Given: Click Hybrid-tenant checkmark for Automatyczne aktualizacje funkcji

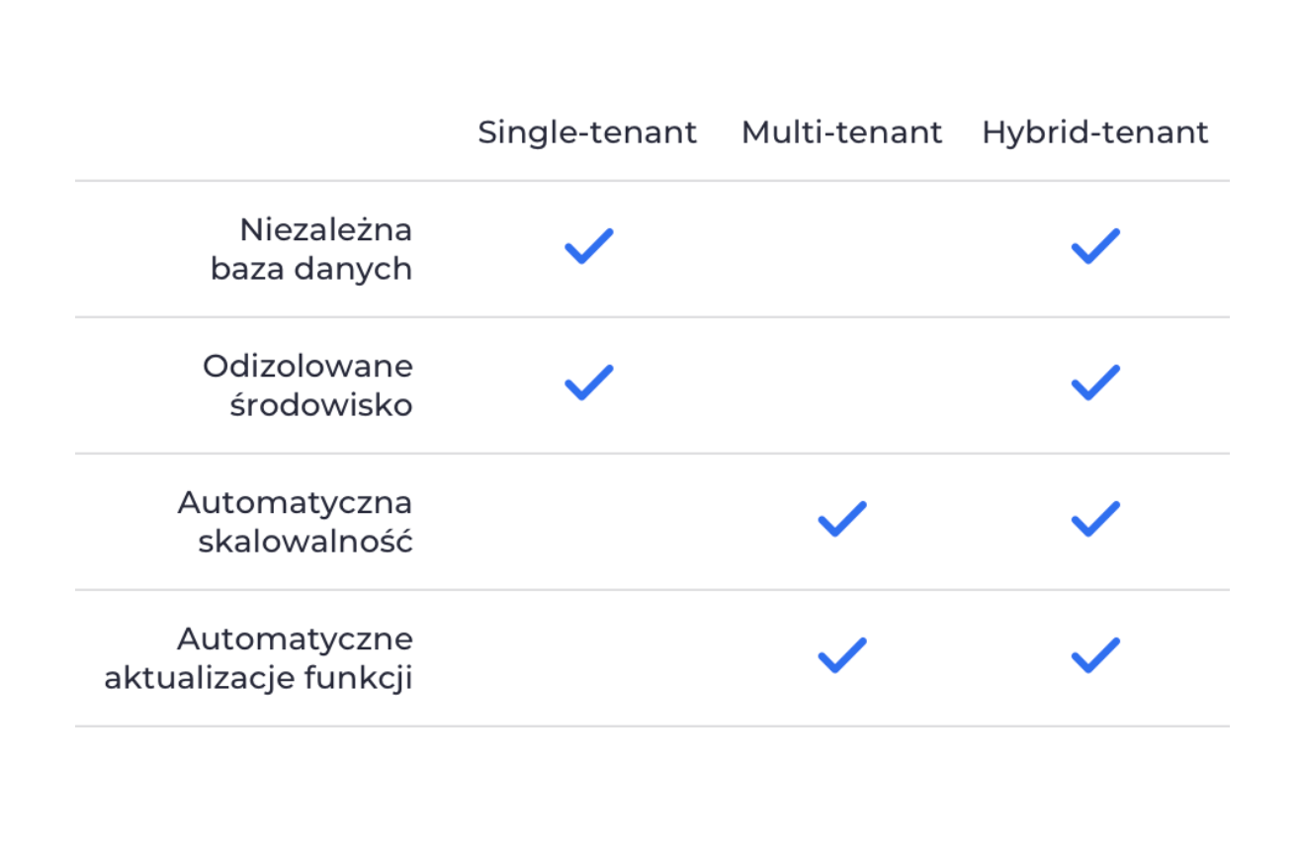Looking at the screenshot, I should tap(1095, 655).
